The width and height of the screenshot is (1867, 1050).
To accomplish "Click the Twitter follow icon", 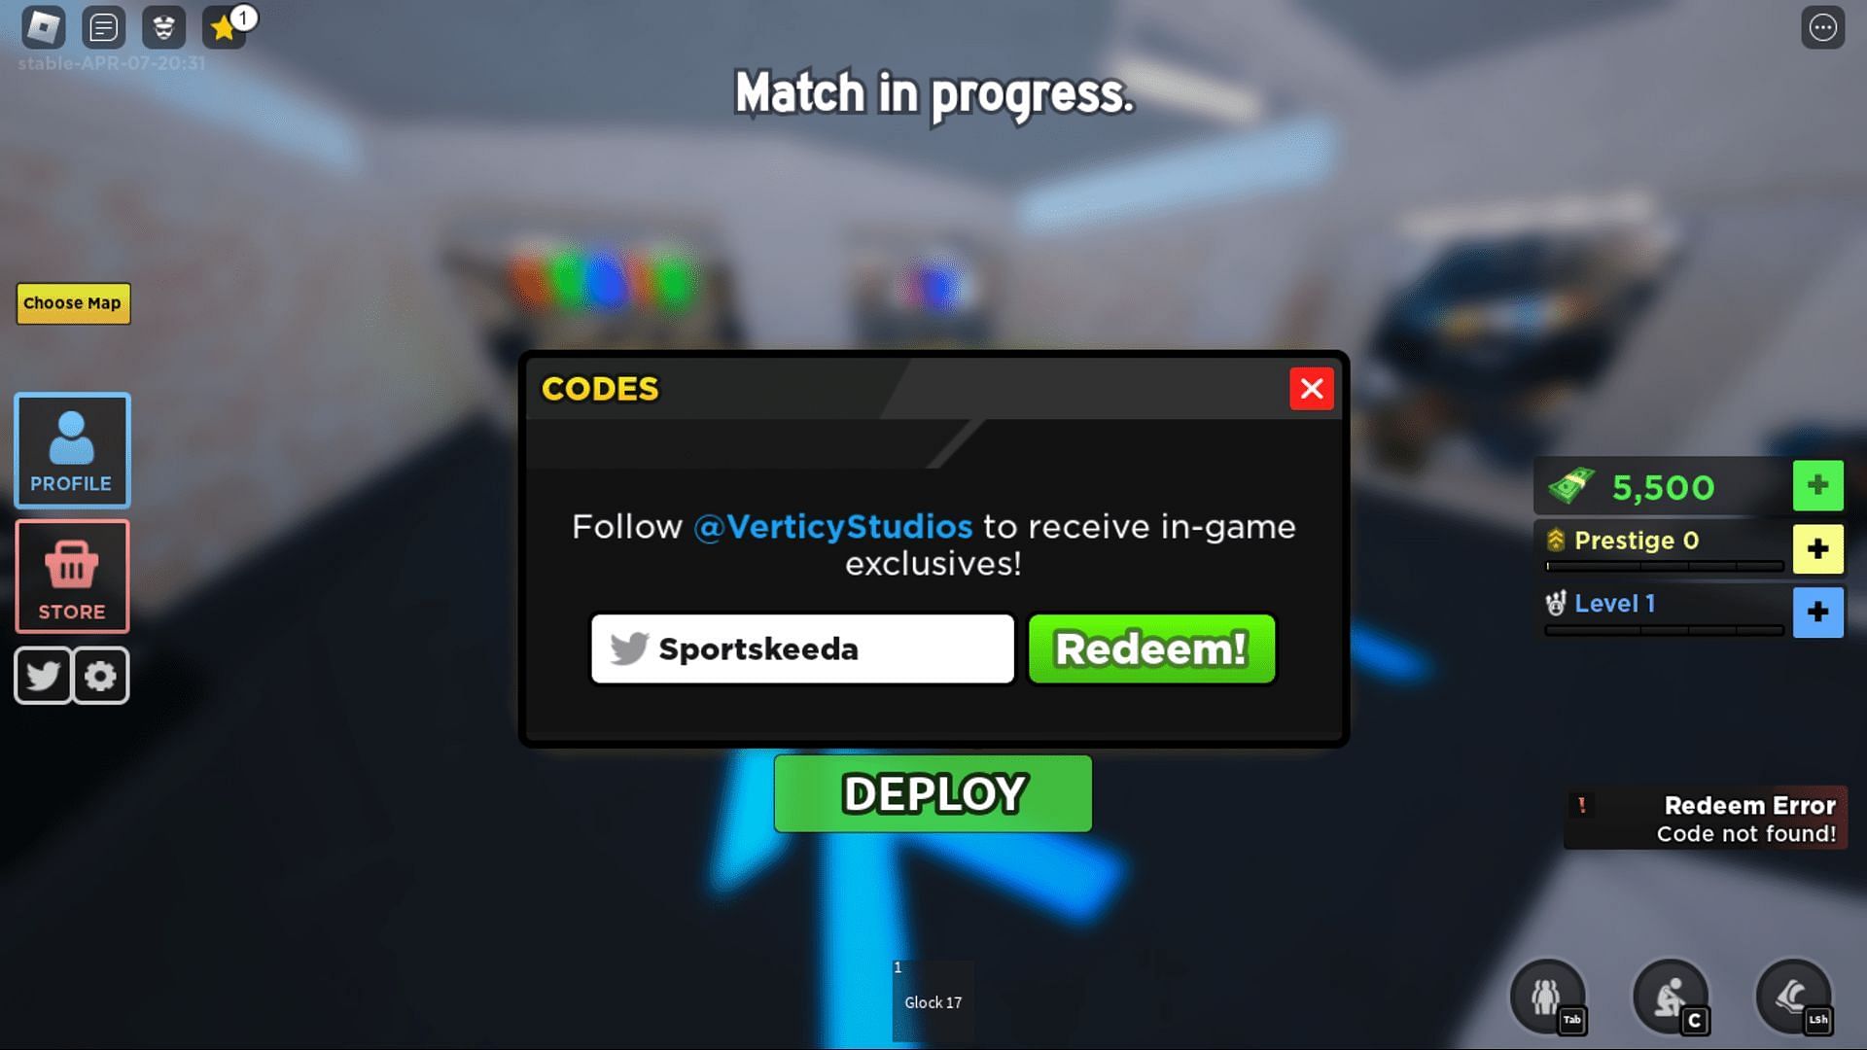I will [x=44, y=675].
